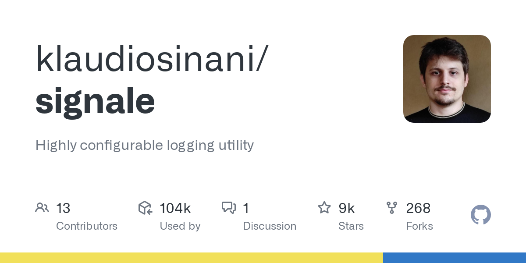The image size is (526, 263).
Task: Click the Discussion label
Action: click(270, 226)
